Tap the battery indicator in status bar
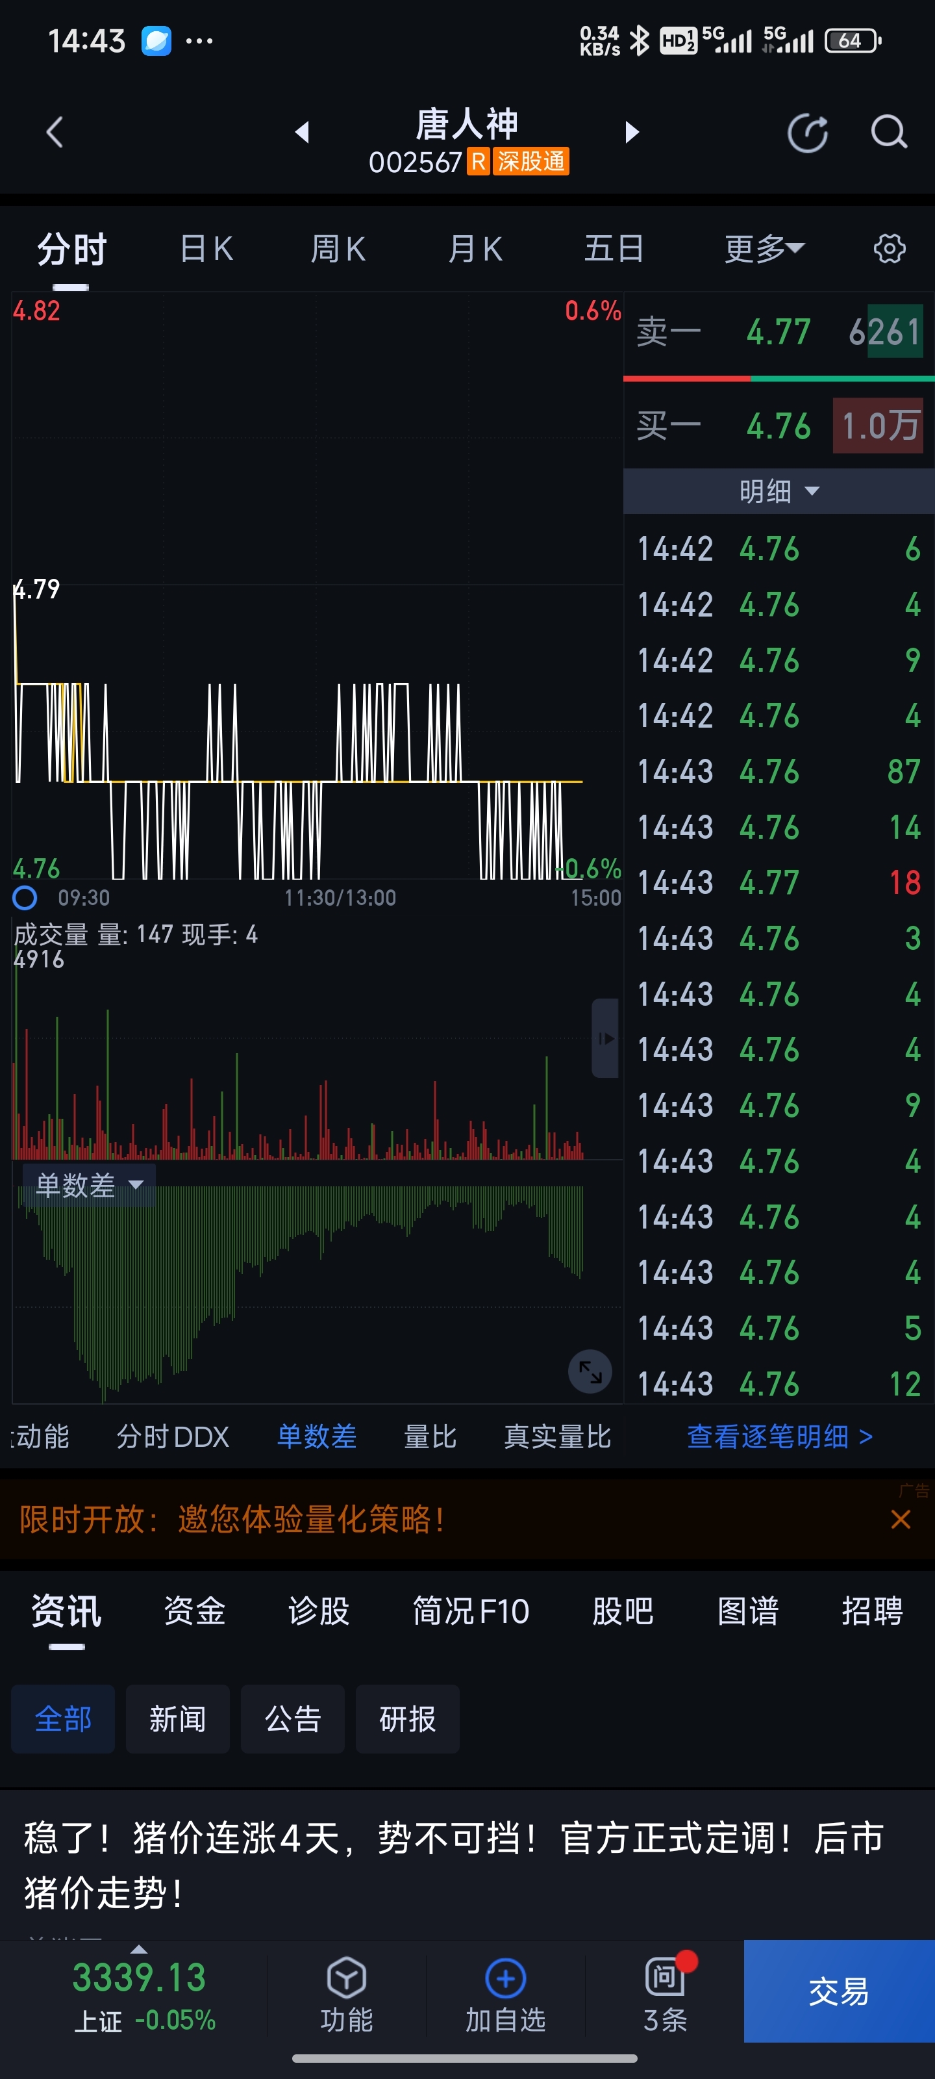This screenshot has width=935, height=2079. (853, 40)
